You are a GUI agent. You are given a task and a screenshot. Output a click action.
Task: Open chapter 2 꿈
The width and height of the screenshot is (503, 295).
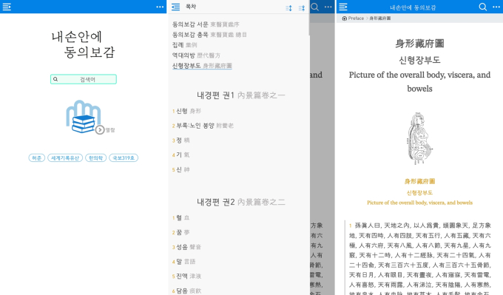click(x=181, y=232)
